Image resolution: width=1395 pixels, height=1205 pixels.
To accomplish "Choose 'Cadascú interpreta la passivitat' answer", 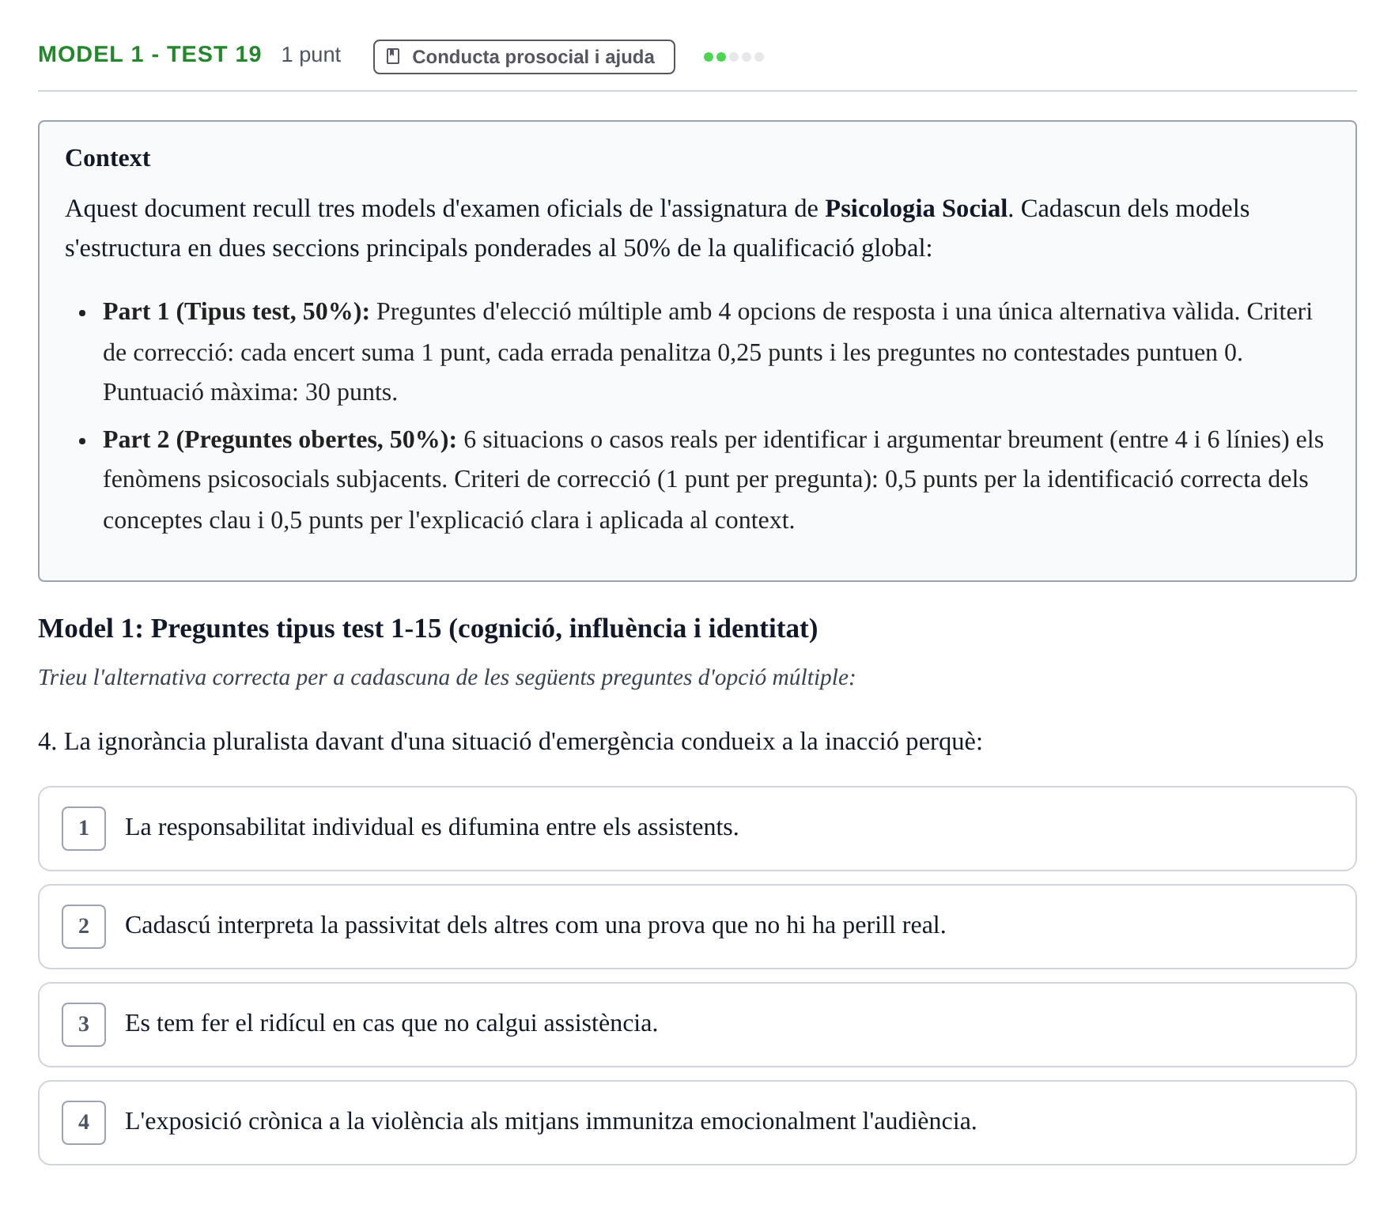I will [697, 927].
